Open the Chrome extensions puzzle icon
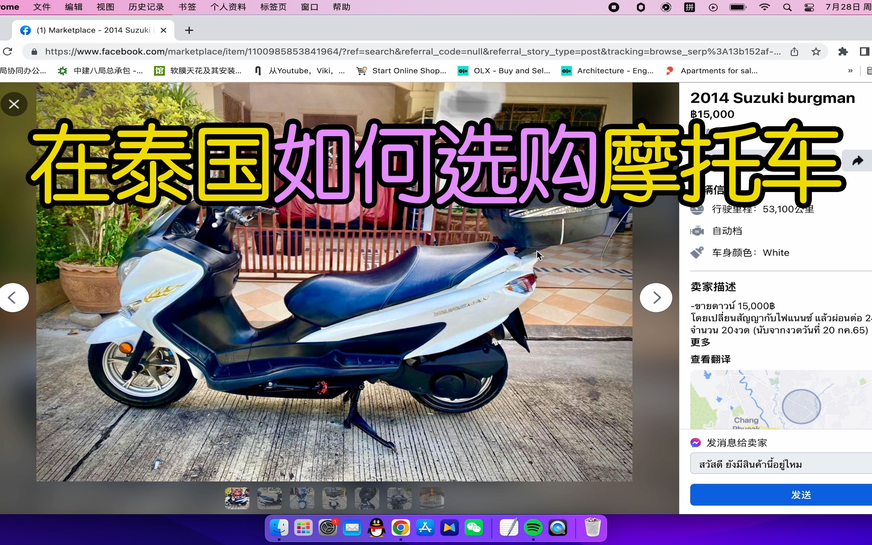Viewport: 872px width, 545px height. [843, 51]
